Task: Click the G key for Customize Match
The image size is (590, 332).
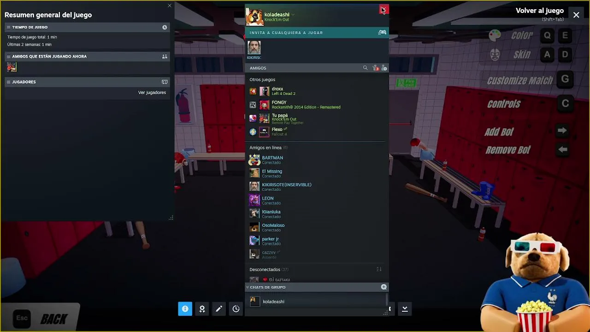Action: pos(565,79)
